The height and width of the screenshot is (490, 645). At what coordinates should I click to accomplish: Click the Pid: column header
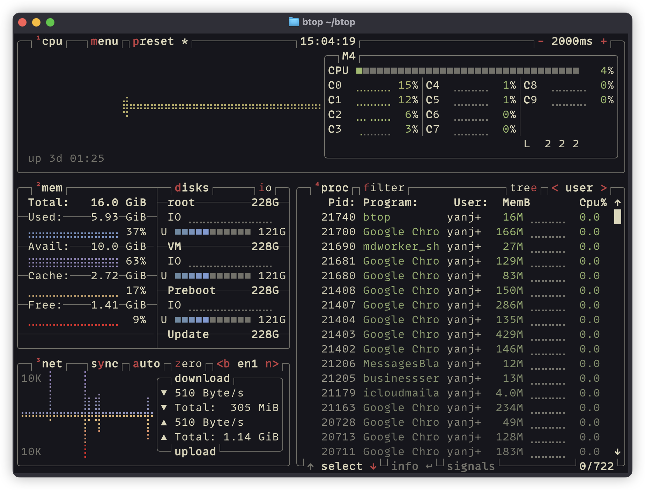342,203
